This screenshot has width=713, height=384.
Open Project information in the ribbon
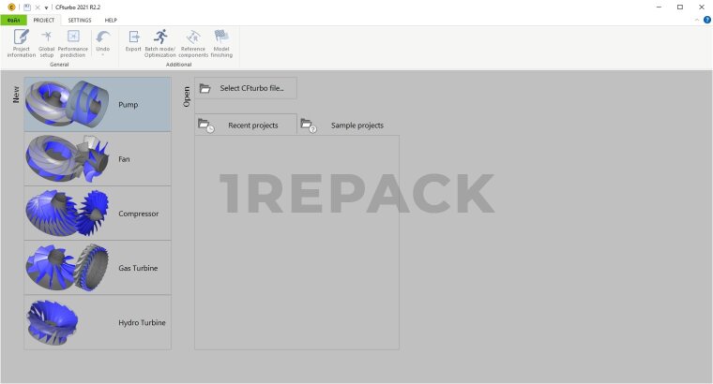point(21,43)
